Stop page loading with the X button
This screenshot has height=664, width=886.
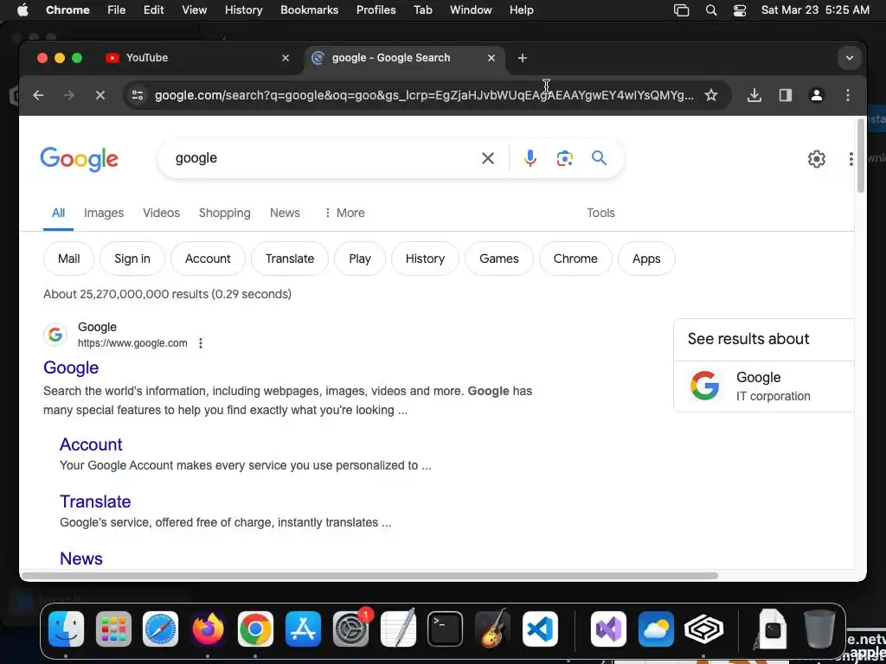pyautogui.click(x=100, y=95)
